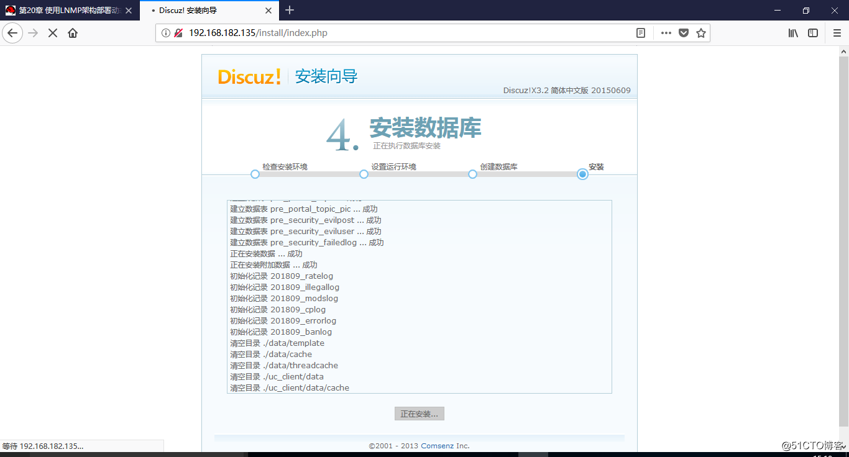
Task: Click log line pre_security_eviluser
Action: 306,232
